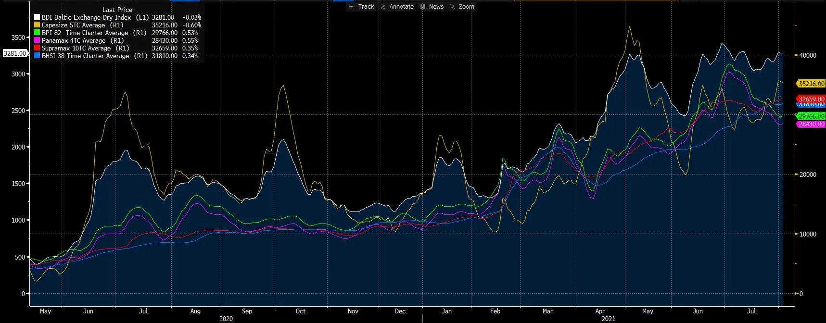Click the 3500 left axis label
The height and width of the screenshot is (323, 826).
coord(18,37)
